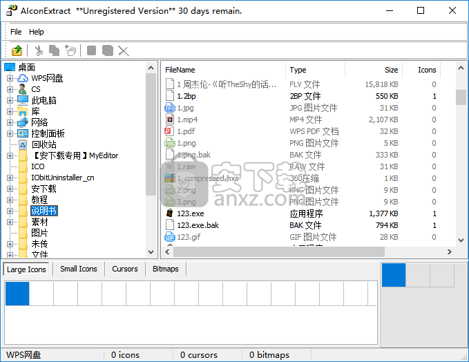The height and width of the screenshot is (362, 469).
Task: Open the Bitmaps tab
Action: (x=165, y=269)
